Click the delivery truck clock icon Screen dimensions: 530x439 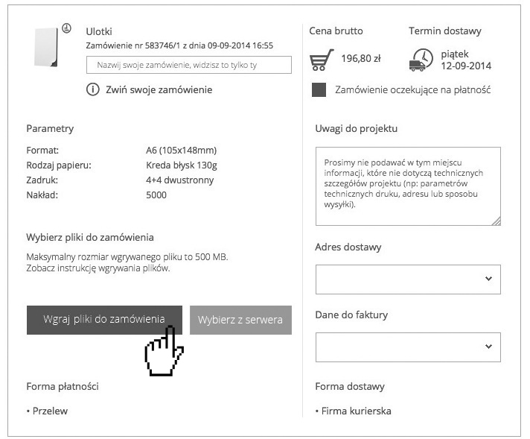click(x=421, y=60)
